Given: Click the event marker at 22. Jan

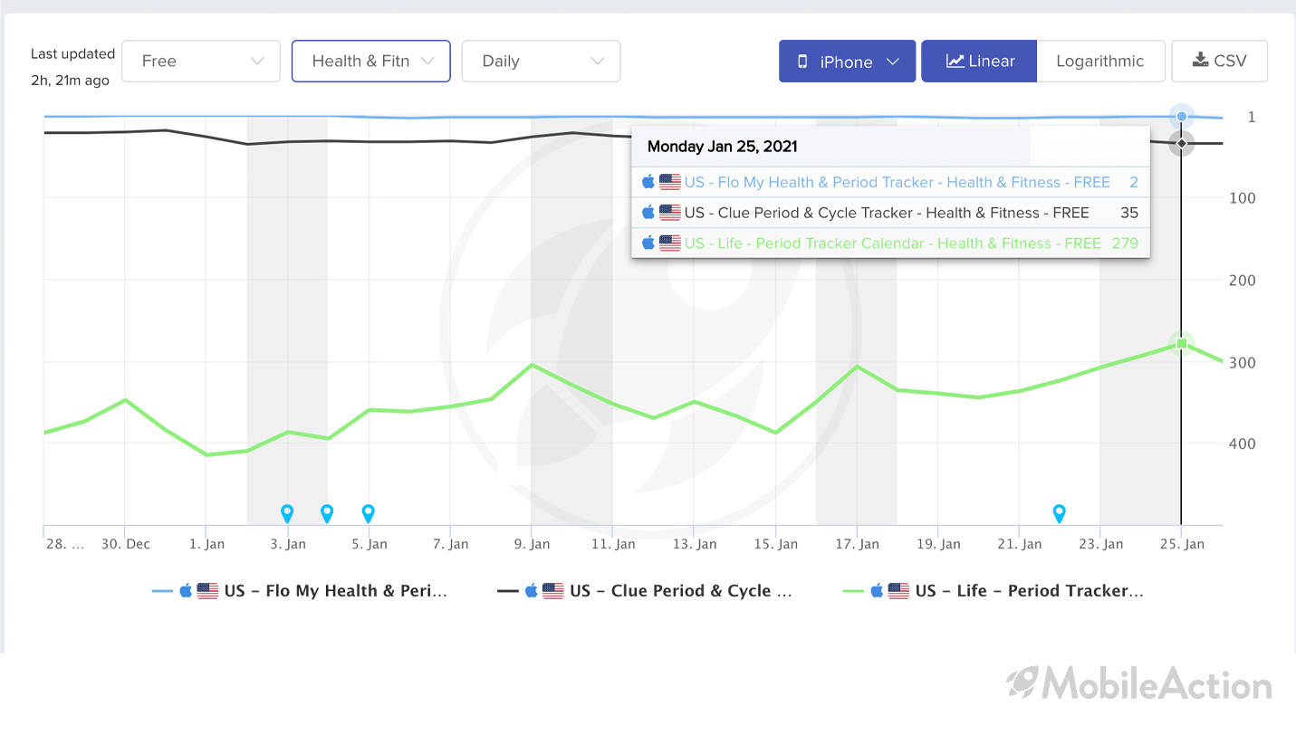Looking at the screenshot, I should 1059,513.
